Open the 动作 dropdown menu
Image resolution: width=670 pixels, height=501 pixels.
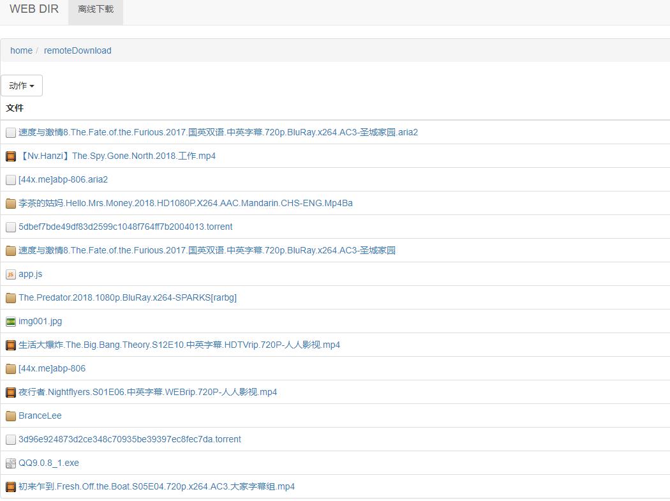(22, 86)
